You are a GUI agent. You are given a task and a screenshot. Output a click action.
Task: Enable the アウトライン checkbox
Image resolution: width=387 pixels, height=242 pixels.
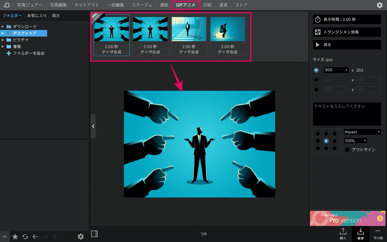[347, 150]
